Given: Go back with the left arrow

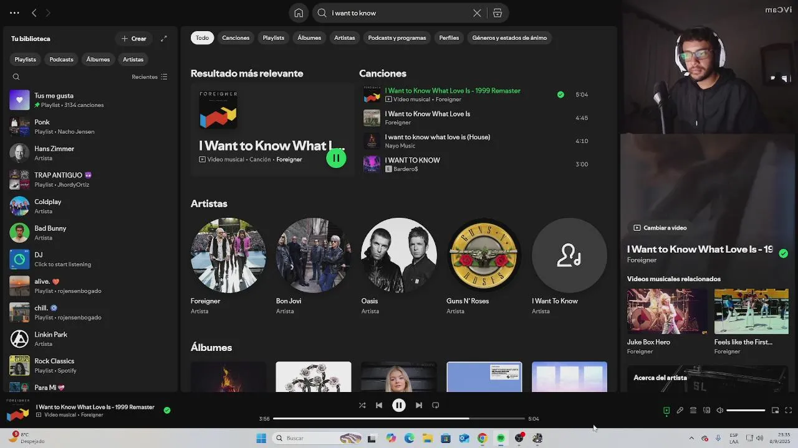Looking at the screenshot, I should [34, 12].
